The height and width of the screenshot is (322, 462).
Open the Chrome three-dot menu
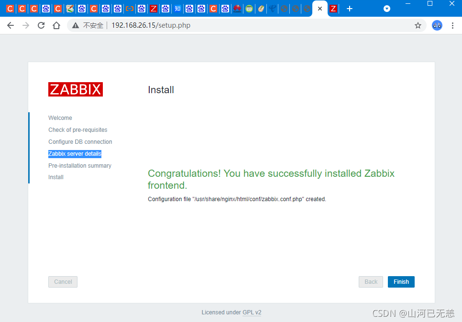pyautogui.click(x=452, y=25)
